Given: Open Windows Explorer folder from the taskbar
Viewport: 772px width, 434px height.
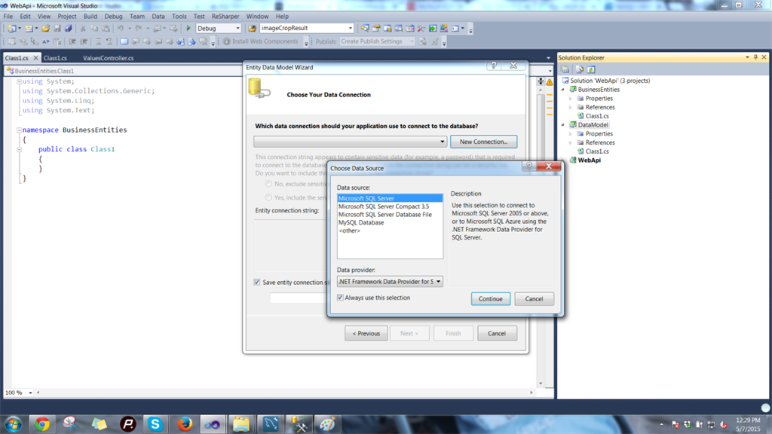Looking at the screenshot, I should coord(241,424).
